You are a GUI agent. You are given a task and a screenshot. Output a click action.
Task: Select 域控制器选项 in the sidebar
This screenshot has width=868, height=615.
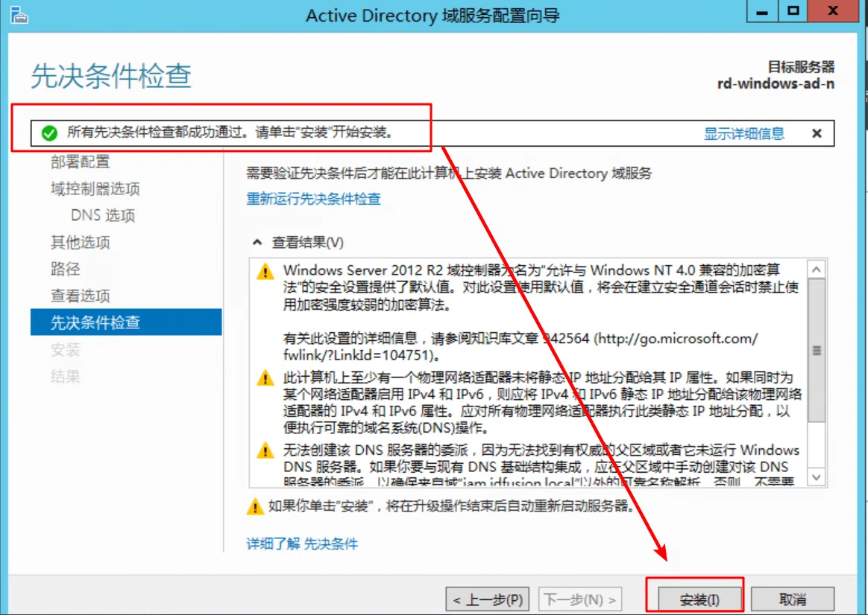(x=95, y=189)
